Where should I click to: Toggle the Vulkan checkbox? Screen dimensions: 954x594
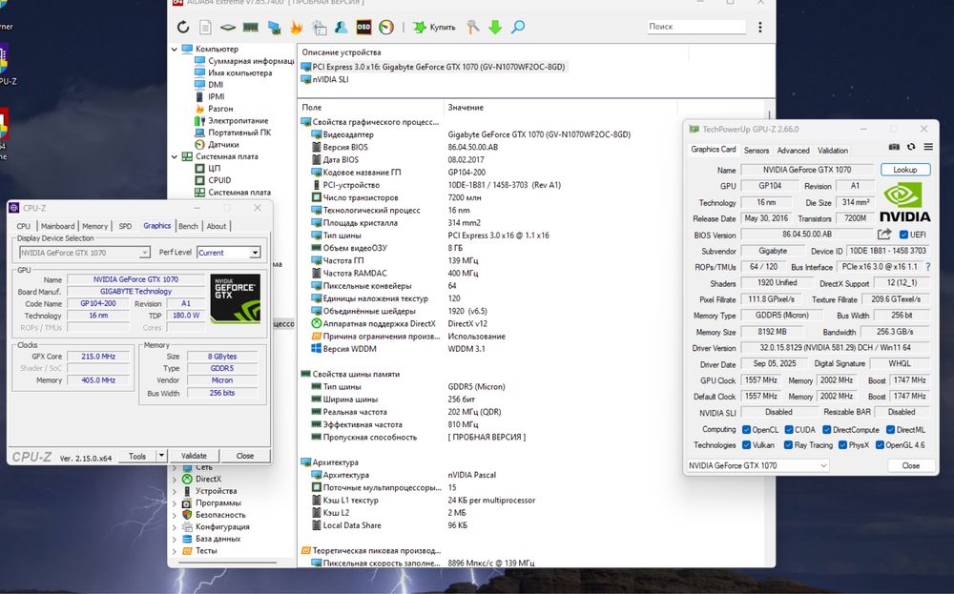point(747,445)
